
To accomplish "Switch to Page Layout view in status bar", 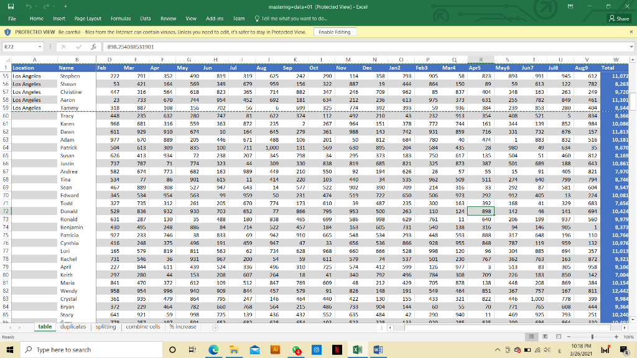I will 545,336.
